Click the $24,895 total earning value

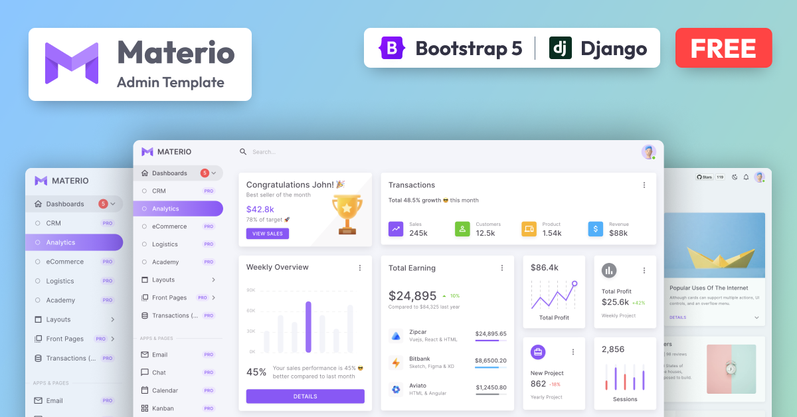coord(412,296)
